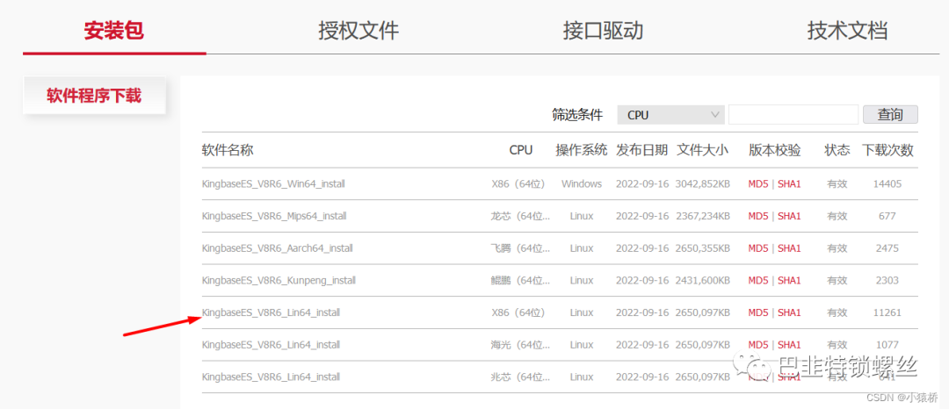The width and height of the screenshot is (949, 409).
Task: Select Linux cell in the Mips64 row
Action: coord(582,216)
